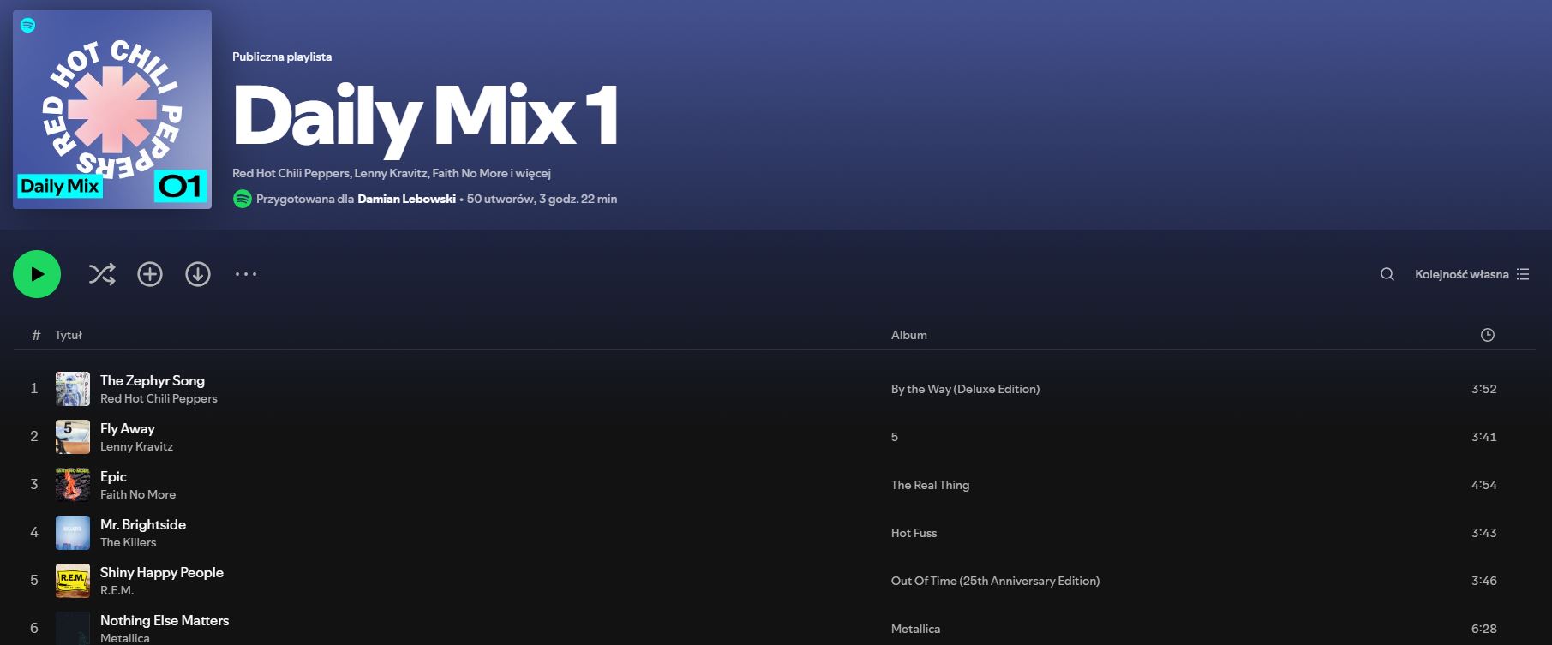Select Nothing Else Matters track title
Viewport: 1552px width, 645px height.
coord(165,620)
